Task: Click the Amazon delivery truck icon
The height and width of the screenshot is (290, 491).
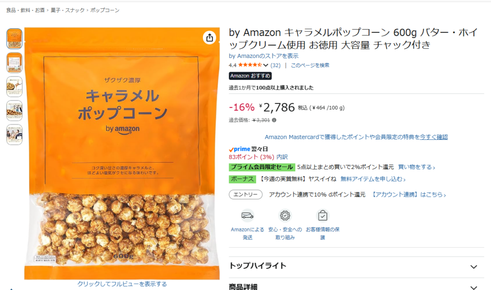Action: click(x=247, y=215)
